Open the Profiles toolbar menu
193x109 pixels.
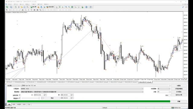tap(11, 7)
